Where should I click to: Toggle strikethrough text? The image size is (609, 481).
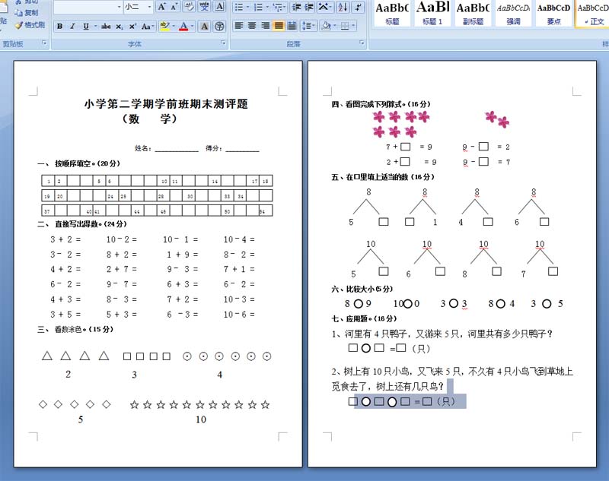106,27
